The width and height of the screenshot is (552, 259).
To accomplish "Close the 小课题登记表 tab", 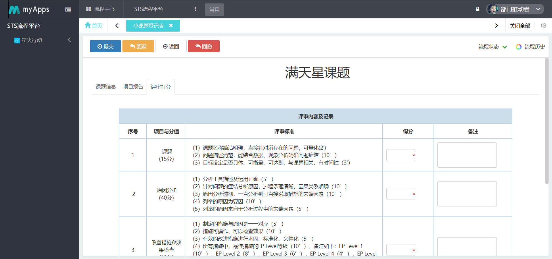I will [x=171, y=26].
